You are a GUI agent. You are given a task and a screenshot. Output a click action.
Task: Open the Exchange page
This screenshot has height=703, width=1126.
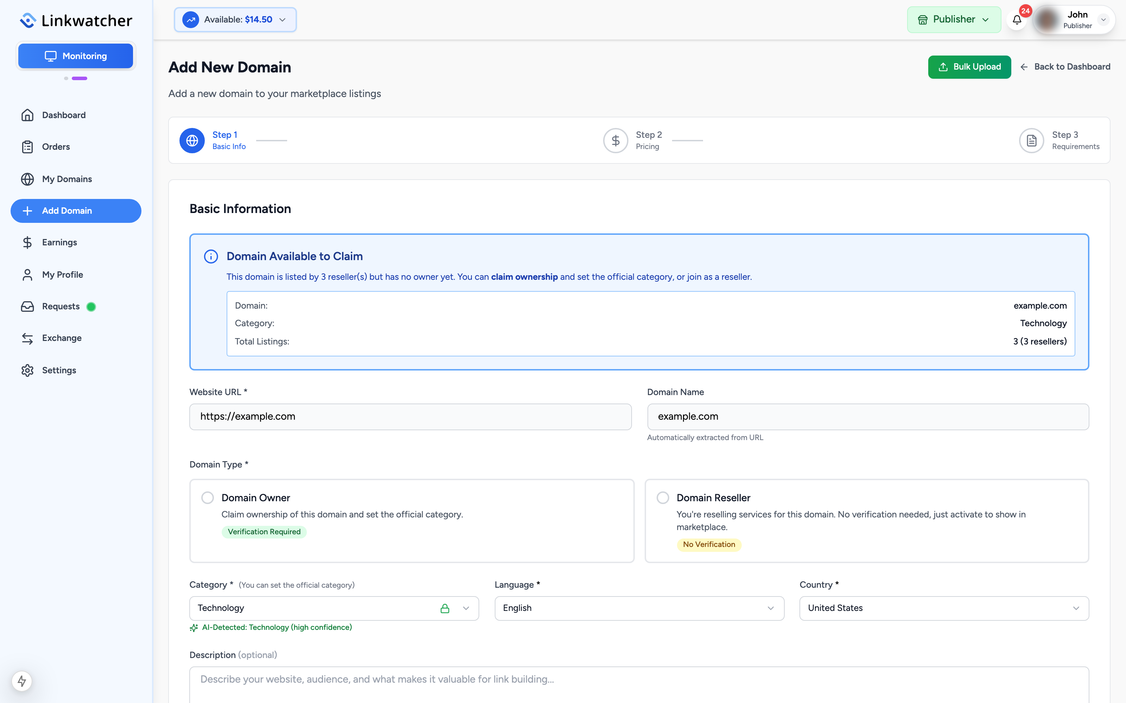tap(76, 338)
